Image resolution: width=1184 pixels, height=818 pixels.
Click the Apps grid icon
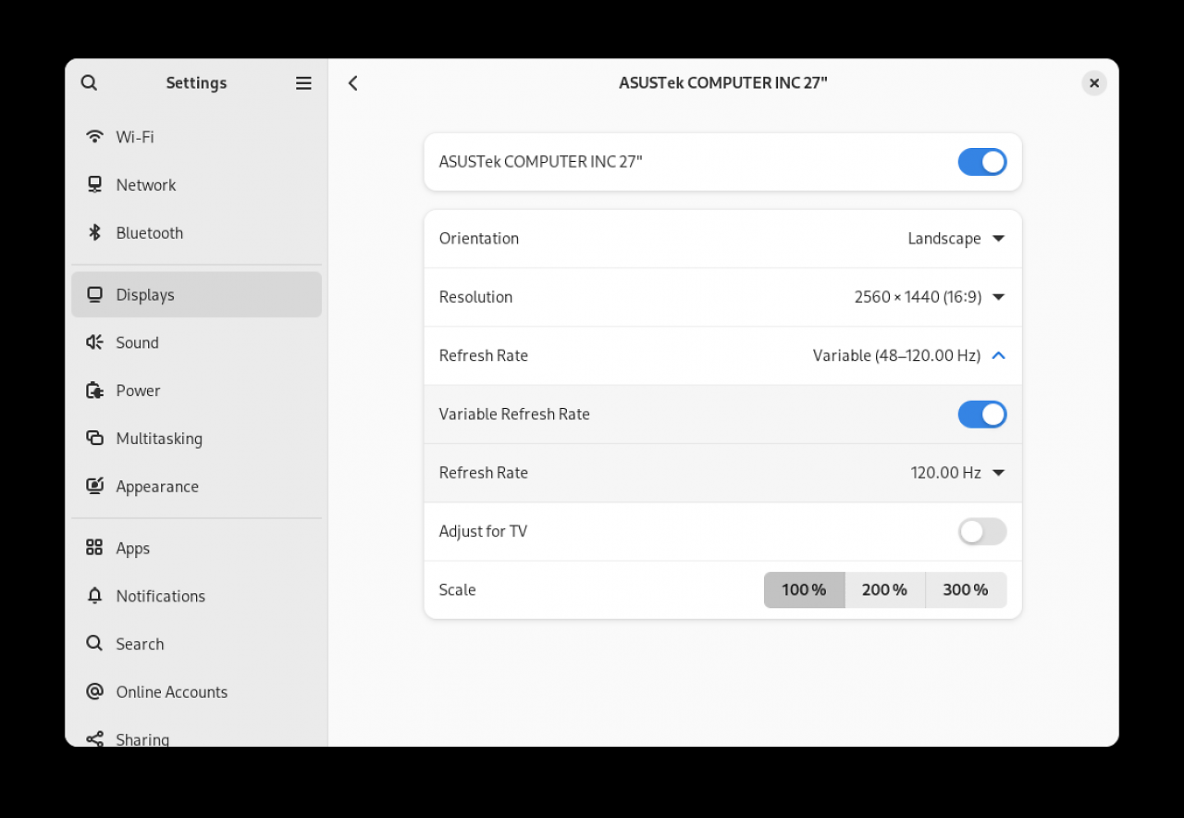(x=94, y=548)
